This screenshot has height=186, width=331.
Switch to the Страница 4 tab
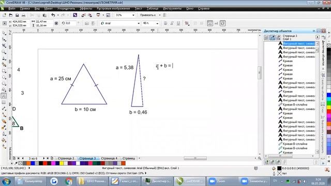109,158
